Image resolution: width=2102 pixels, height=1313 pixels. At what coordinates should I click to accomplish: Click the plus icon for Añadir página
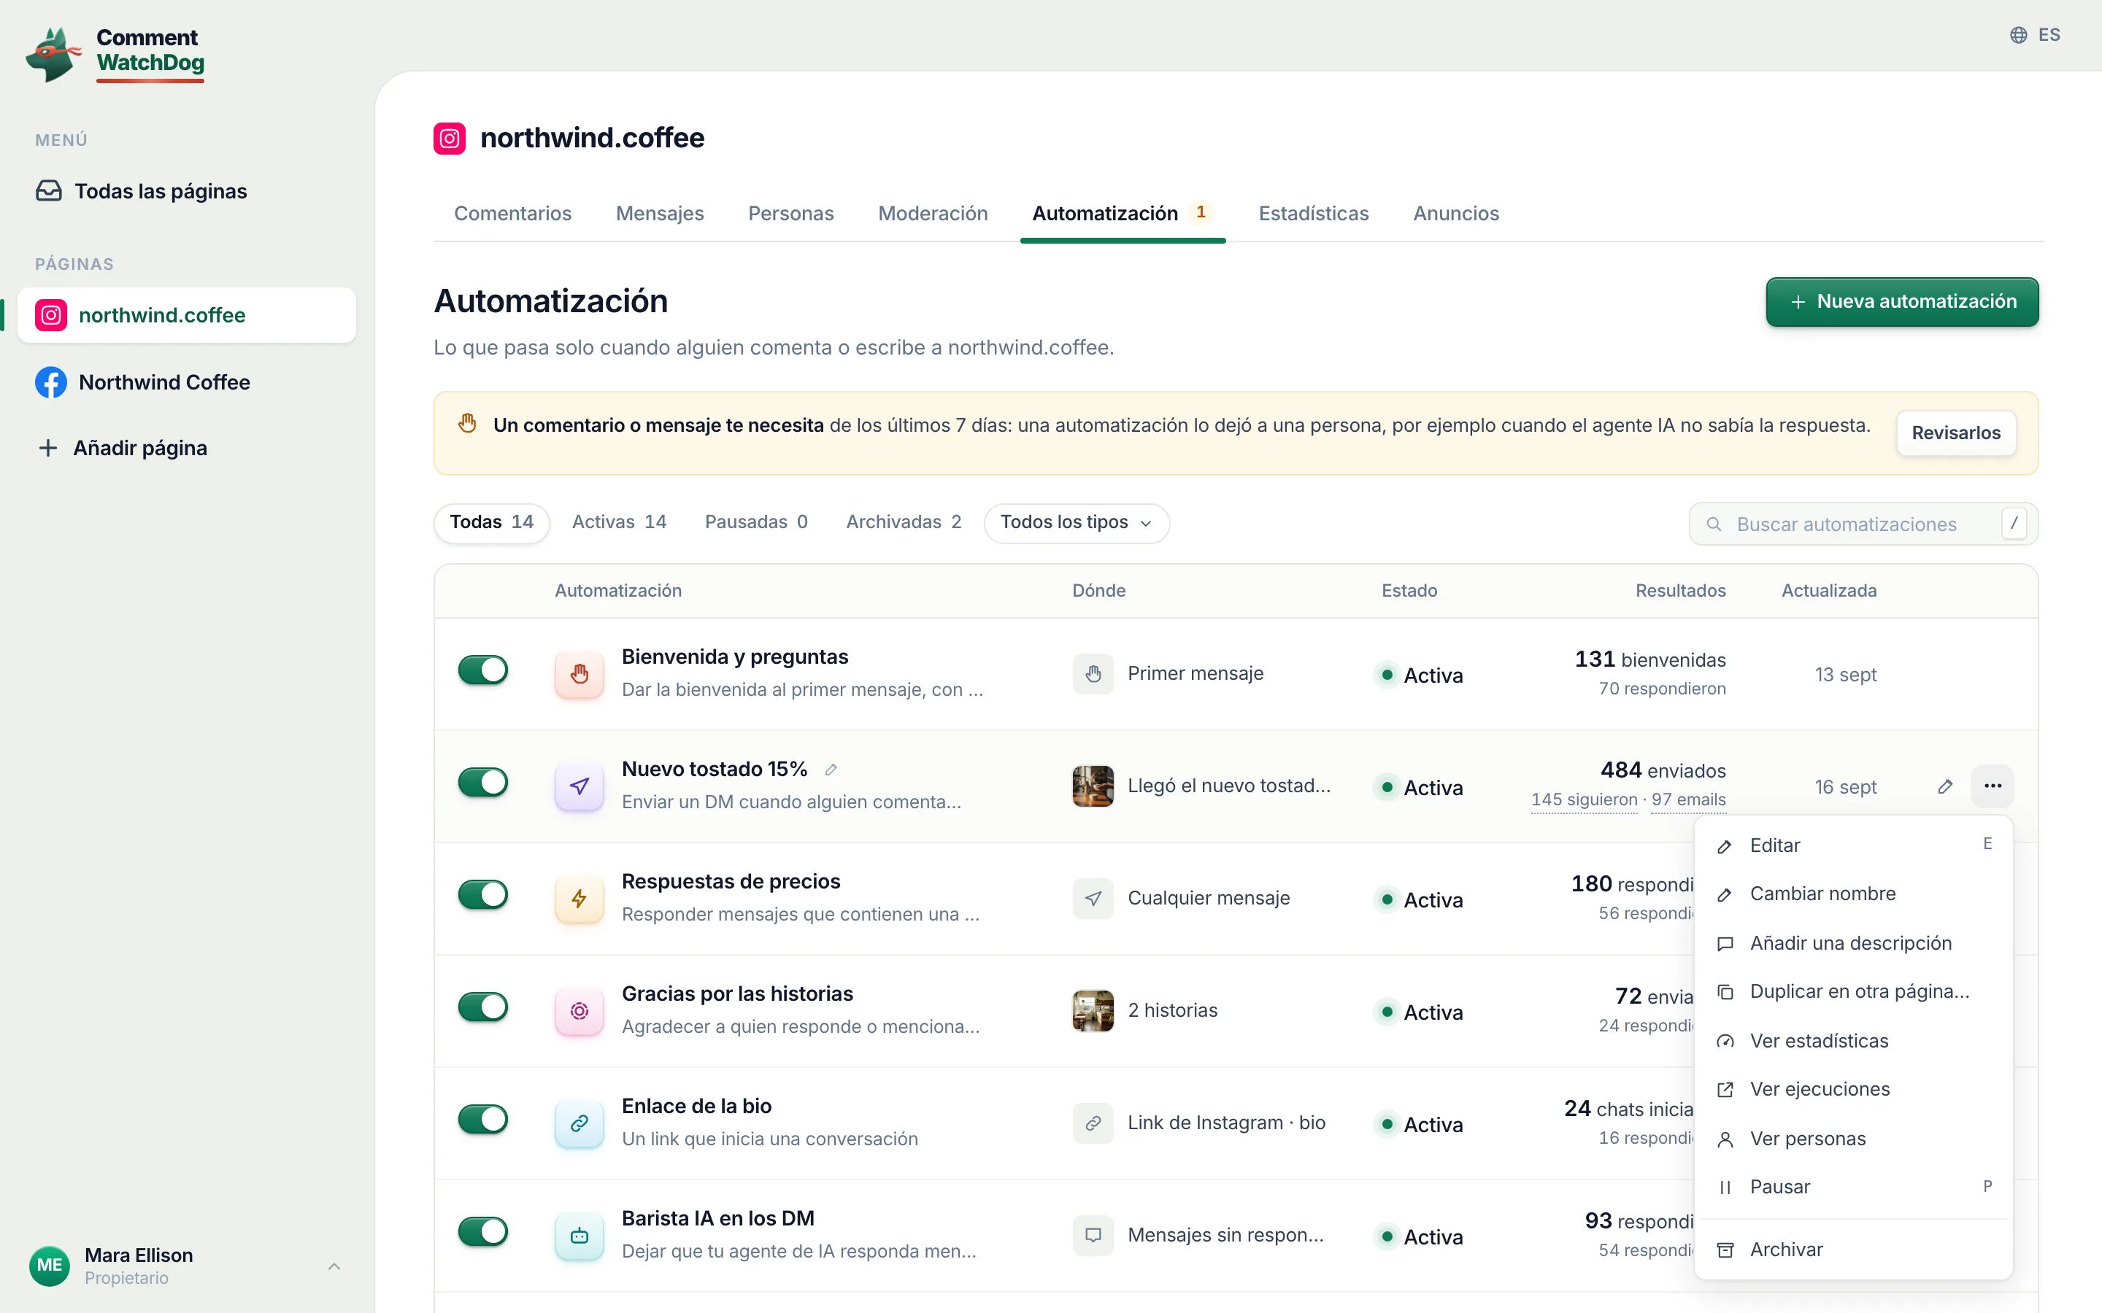pos(47,448)
